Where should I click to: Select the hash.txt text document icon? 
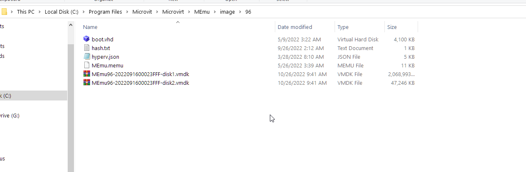[x=86, y=48]
